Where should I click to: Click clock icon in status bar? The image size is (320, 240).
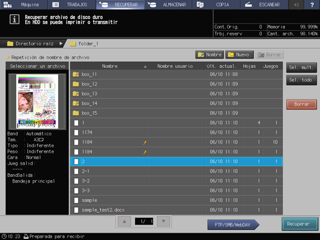coord(4,236)
